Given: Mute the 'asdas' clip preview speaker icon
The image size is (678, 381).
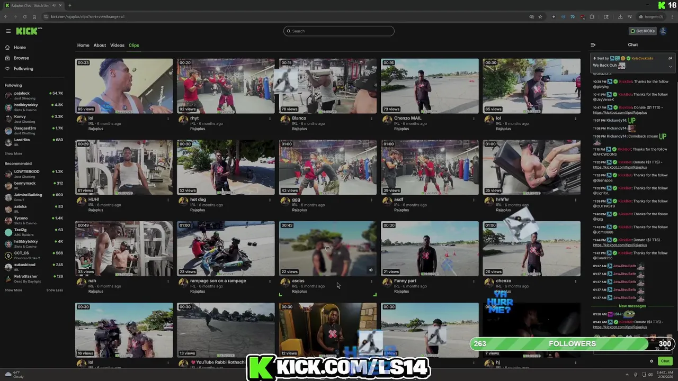Looking at the screenshot, I should pos(371,270).
